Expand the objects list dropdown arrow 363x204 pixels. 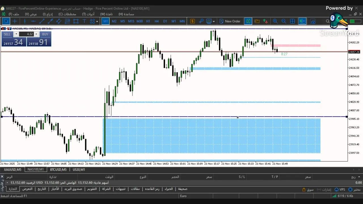pyautogui.click(x=97, y=21)
